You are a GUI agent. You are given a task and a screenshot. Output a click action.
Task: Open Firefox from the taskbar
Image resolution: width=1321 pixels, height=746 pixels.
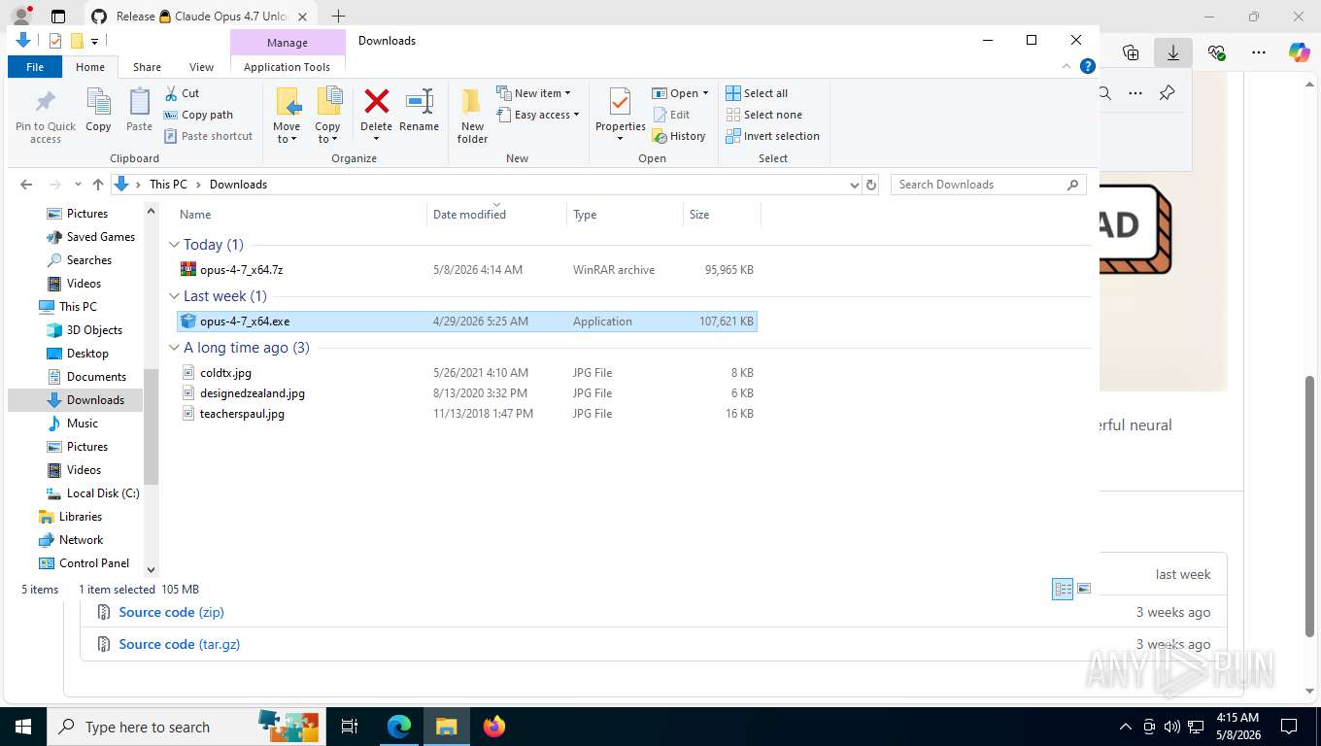[x=494, y=727]
